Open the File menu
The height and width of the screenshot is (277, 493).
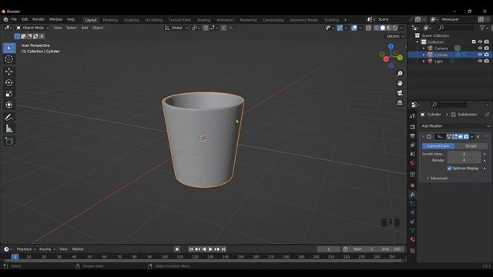14,19
